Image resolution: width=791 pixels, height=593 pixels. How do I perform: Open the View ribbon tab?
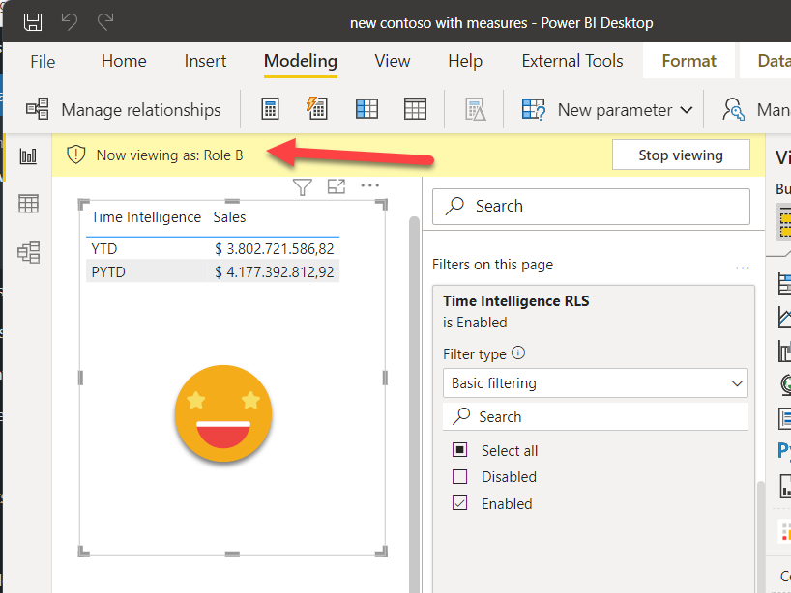tap(393, 61)
